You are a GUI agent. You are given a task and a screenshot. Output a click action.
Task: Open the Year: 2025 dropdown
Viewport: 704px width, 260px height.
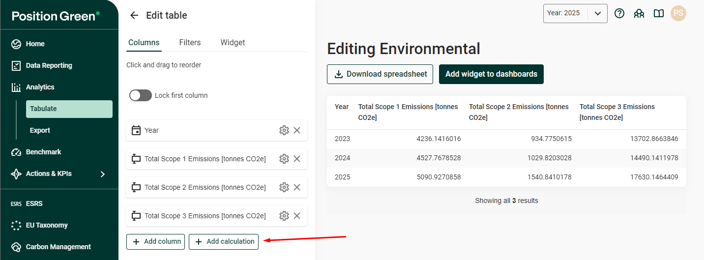pos(575,13)
